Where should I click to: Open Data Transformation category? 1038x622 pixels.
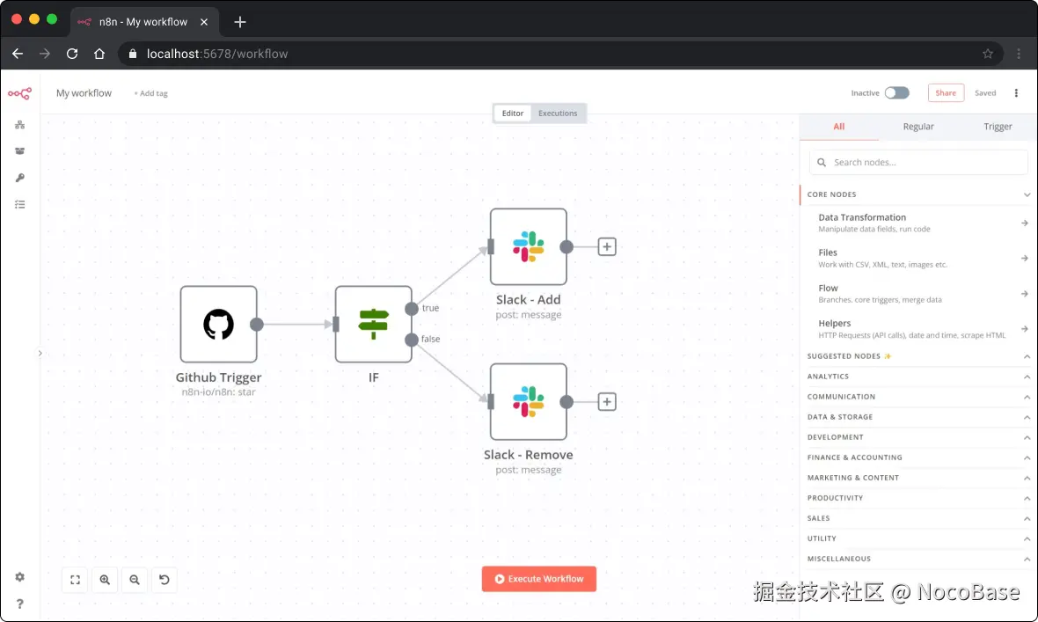pos(918,223)
